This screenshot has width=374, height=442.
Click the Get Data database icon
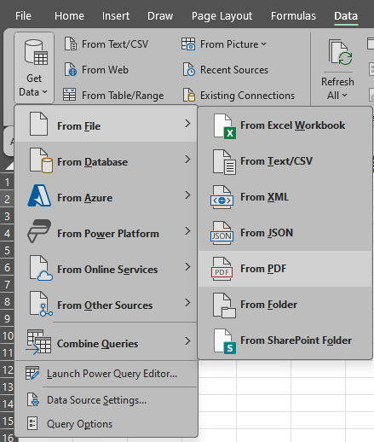(x=36, y=52)
